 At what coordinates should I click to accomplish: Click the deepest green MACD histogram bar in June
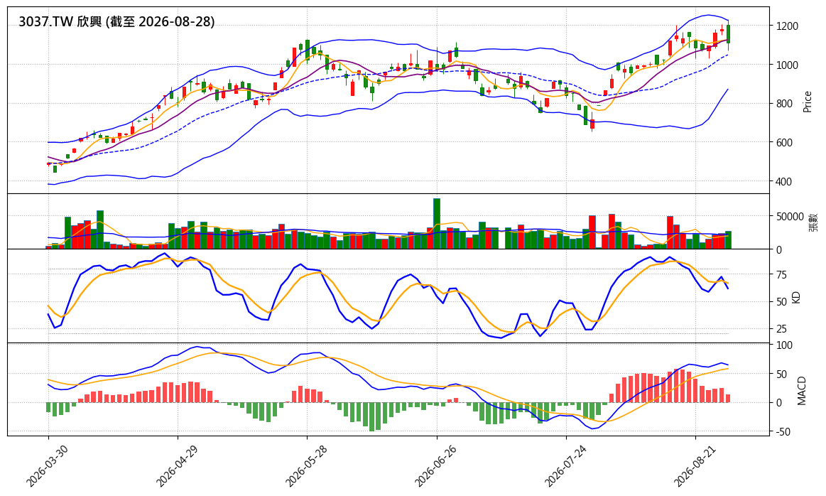[372, 417]
